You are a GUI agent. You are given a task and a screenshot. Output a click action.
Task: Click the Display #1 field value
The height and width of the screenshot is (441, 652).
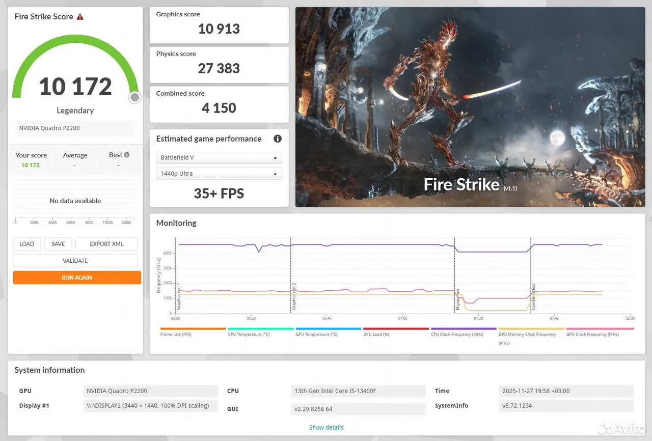151,406
